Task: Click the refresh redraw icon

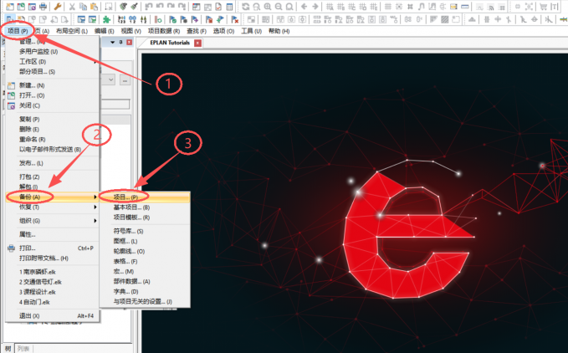Action: [x=246, y=7]
